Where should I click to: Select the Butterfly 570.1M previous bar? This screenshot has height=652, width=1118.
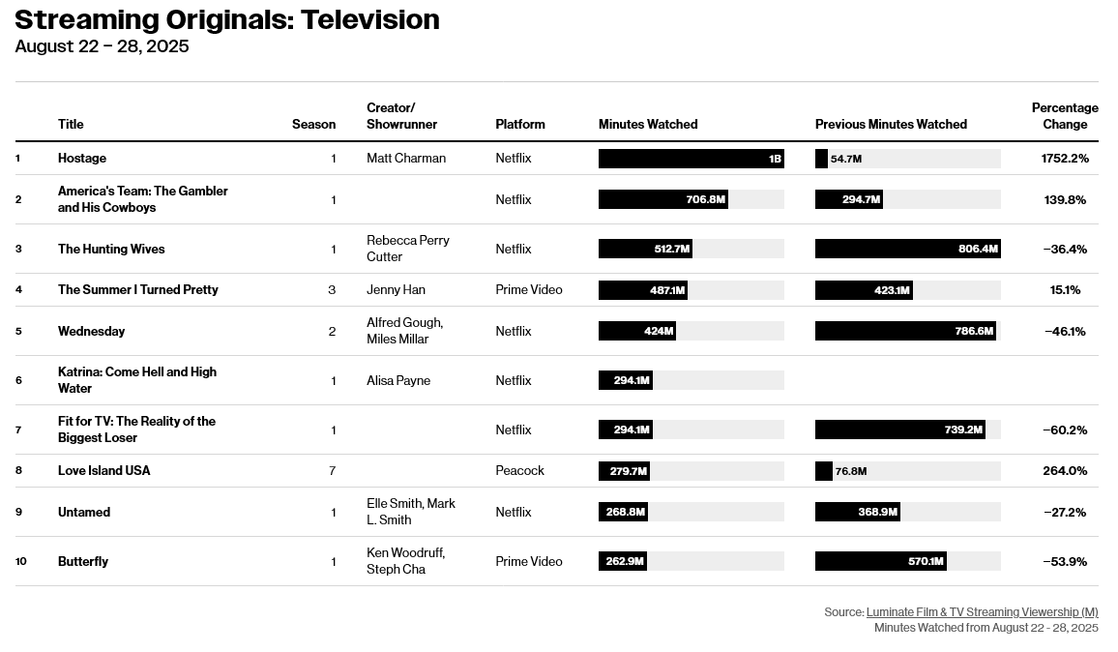tap(880, 561)
